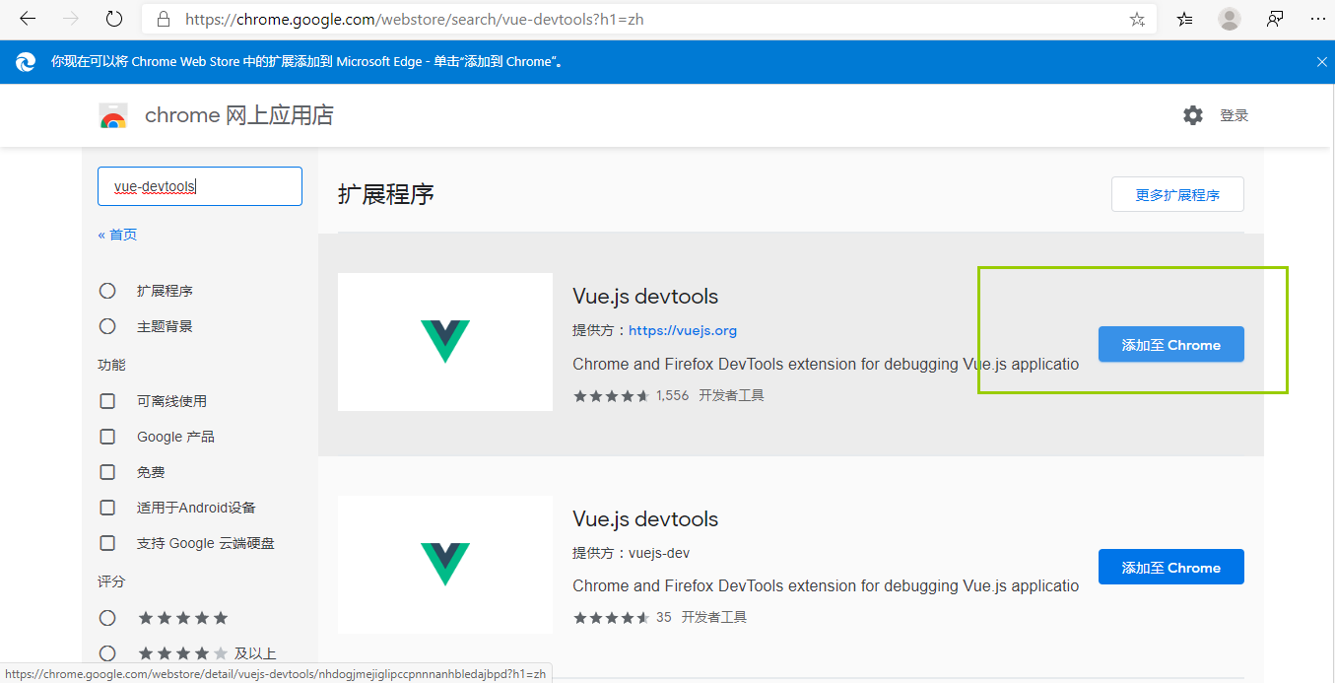The image size is (1335, 683).
Task: Click the Chrome Web Store logo
Action: [x=113, y=115]
